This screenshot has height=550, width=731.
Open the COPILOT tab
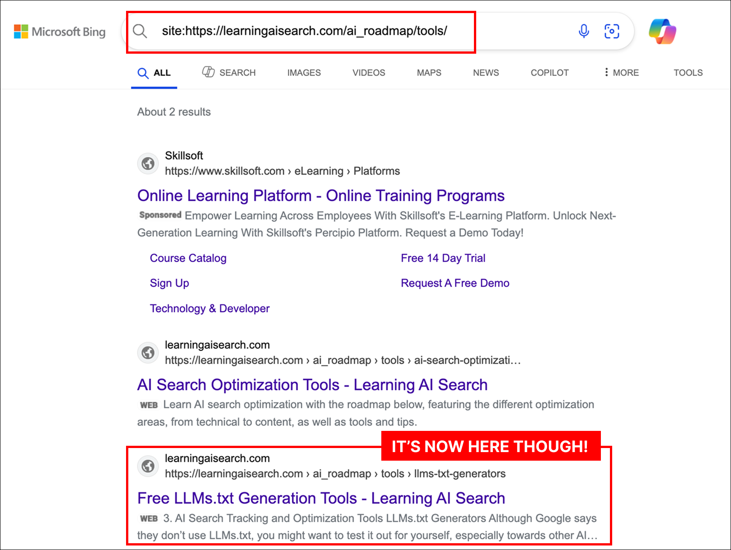point(550,73)
